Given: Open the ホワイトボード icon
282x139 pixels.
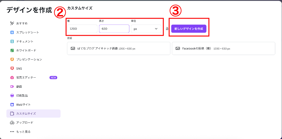Looking at the screenshot, I should click(x=12, y=50).
